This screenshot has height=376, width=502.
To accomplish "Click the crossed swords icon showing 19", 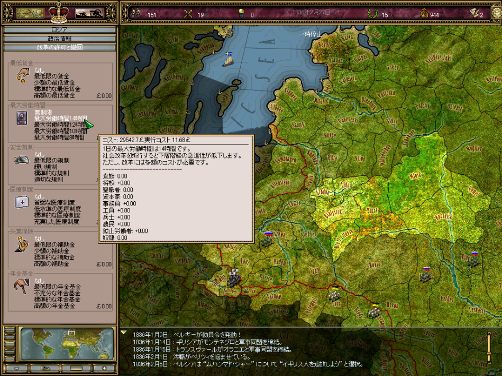I will pos(188,14).
